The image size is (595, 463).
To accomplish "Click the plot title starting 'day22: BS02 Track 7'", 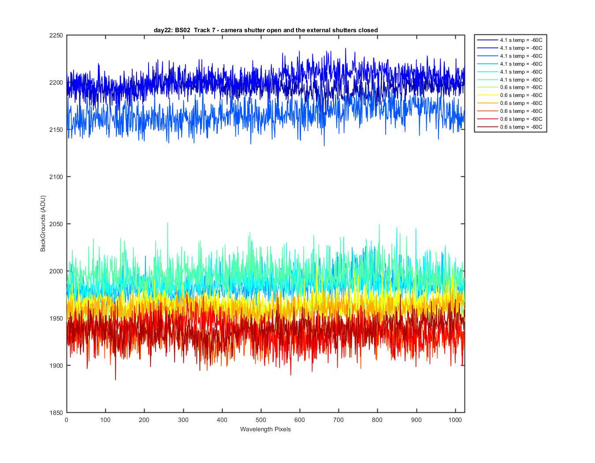I will pos(266,30).
